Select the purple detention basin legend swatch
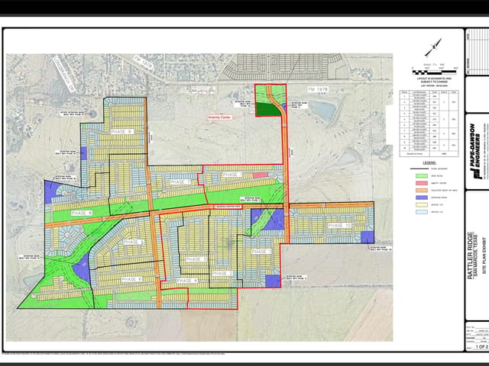The image size is (489, 366). pos(421,197)
